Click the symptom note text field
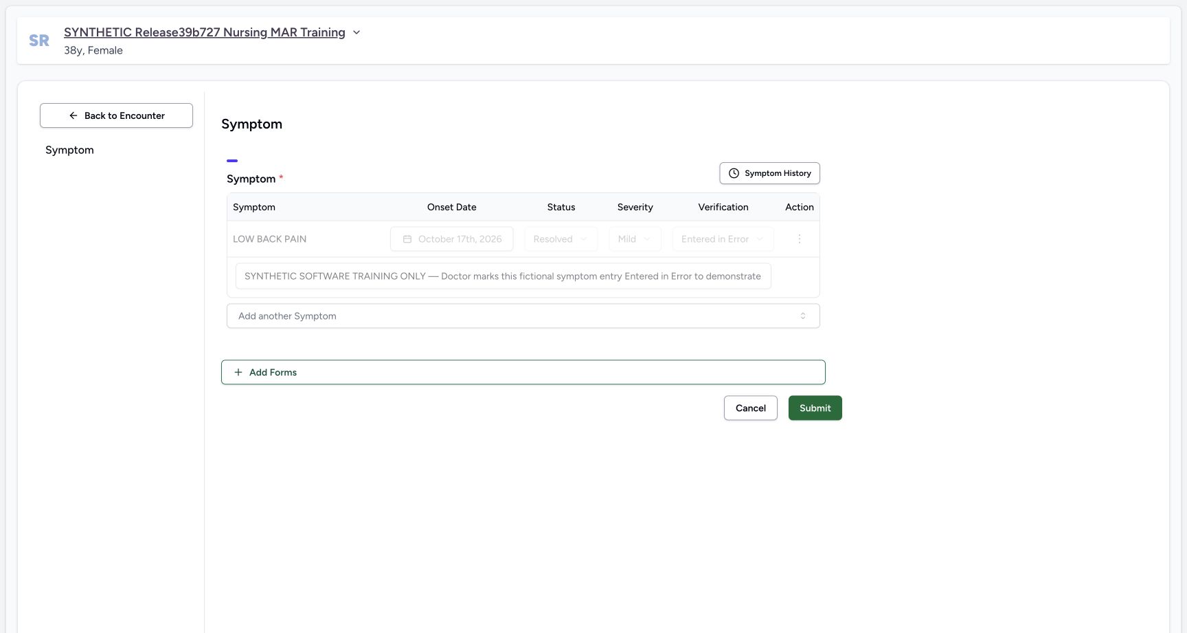1187x633 pixels. (x=503, y=276)
